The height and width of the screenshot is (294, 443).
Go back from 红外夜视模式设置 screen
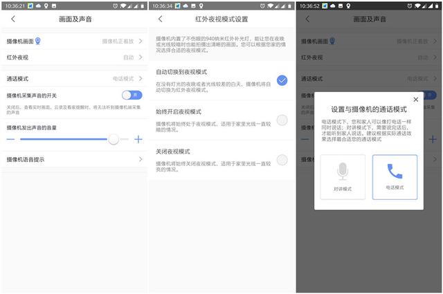tap(160, 19)
